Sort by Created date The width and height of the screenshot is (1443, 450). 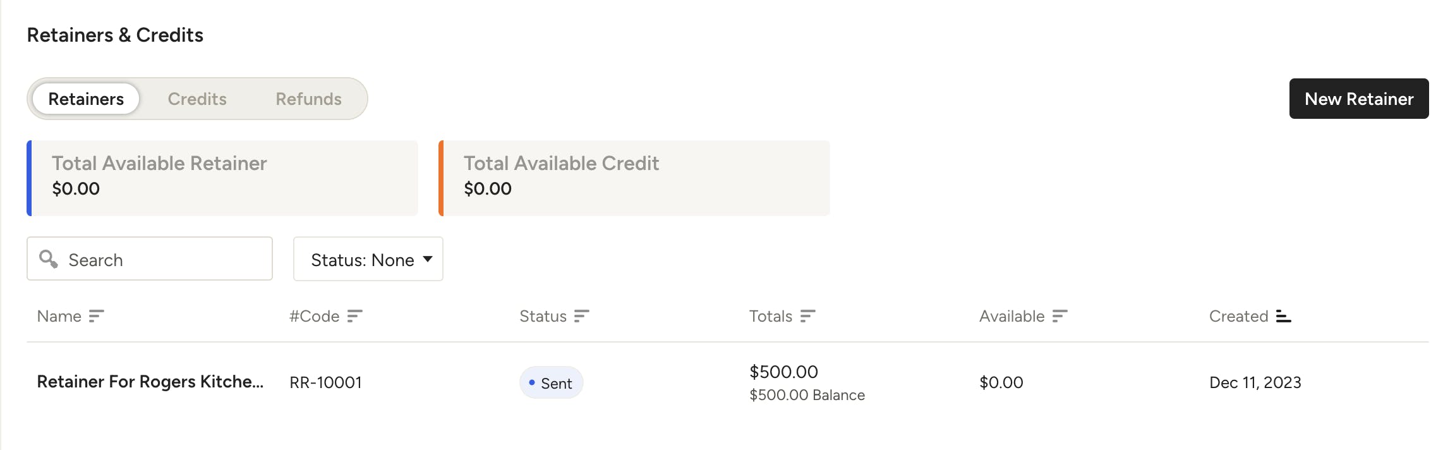point(1283,316)
